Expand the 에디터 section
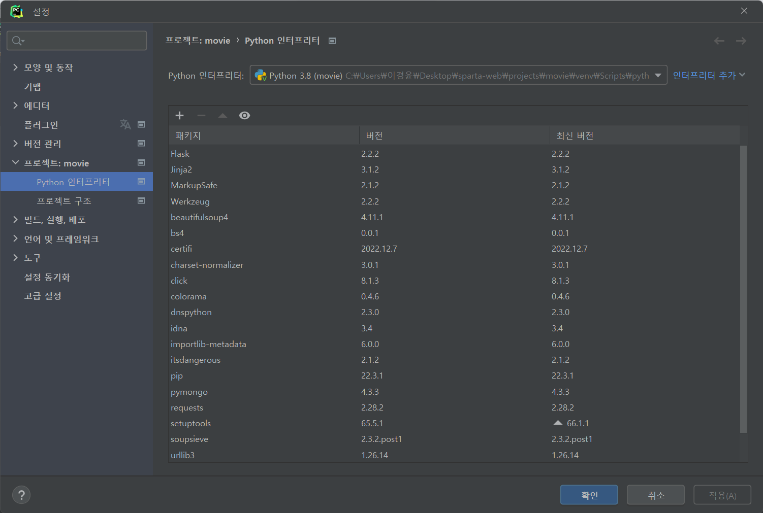The height and width of the screenshot is (513, 763). 15,105
